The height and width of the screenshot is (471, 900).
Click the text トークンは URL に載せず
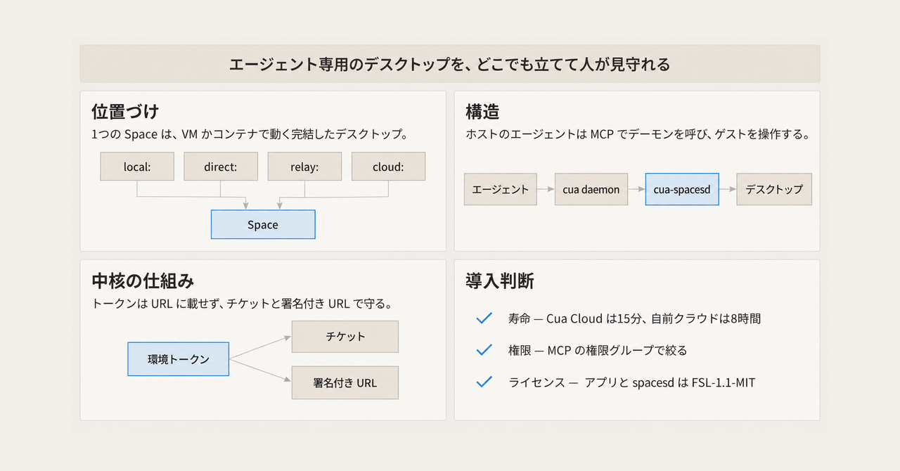157,304
